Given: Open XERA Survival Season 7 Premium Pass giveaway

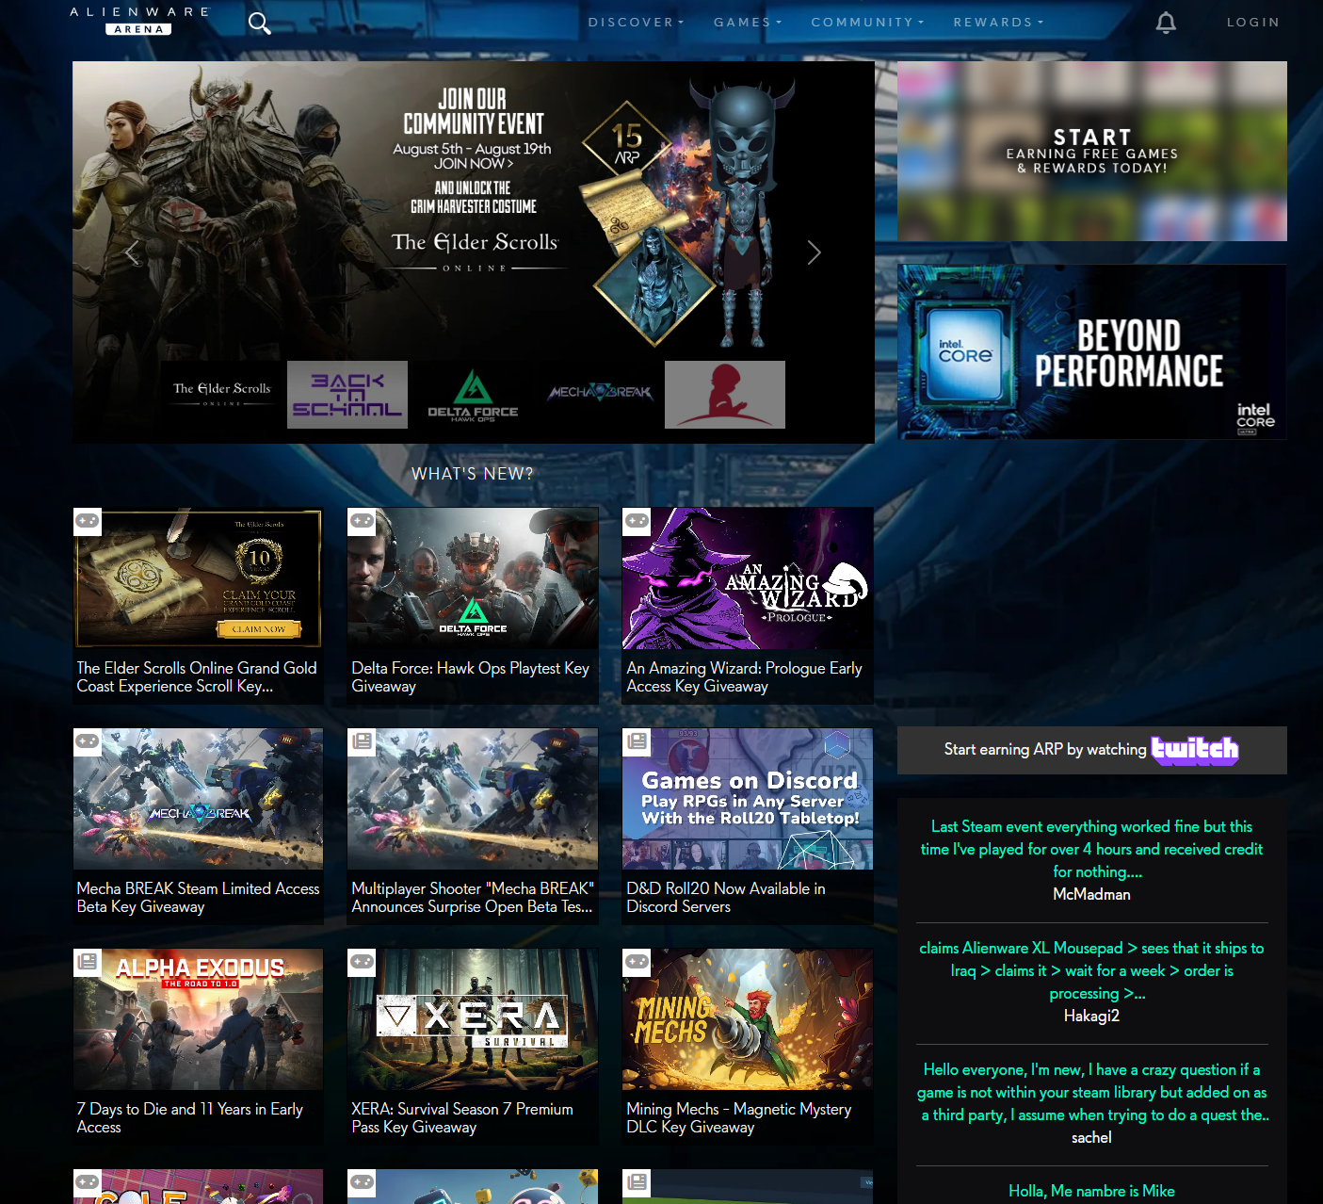Looking at the screenshot, I should tap(462, 1118).
